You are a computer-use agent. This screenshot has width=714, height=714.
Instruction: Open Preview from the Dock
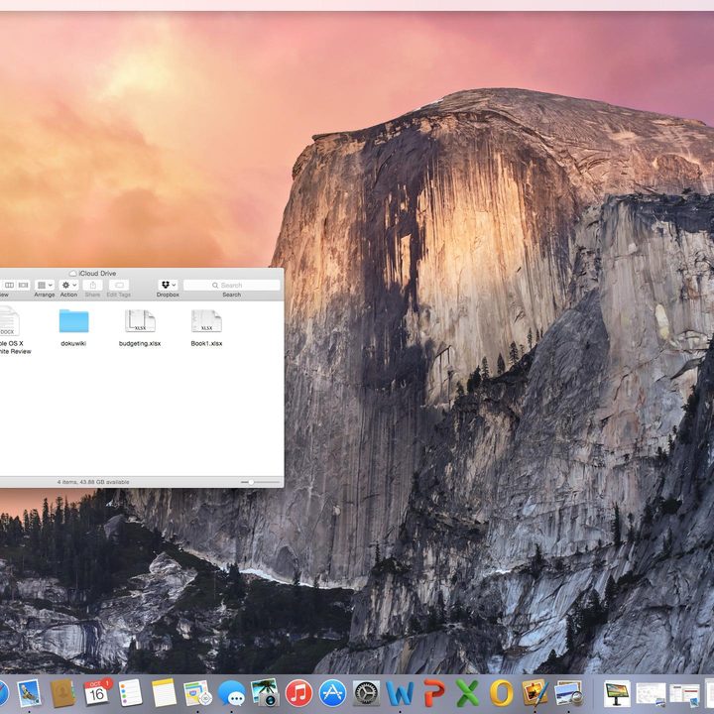click(x=569, y=693)
